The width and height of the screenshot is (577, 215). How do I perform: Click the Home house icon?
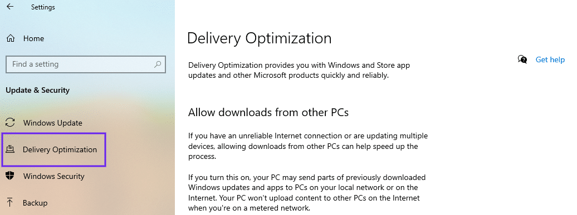[11, 38]
